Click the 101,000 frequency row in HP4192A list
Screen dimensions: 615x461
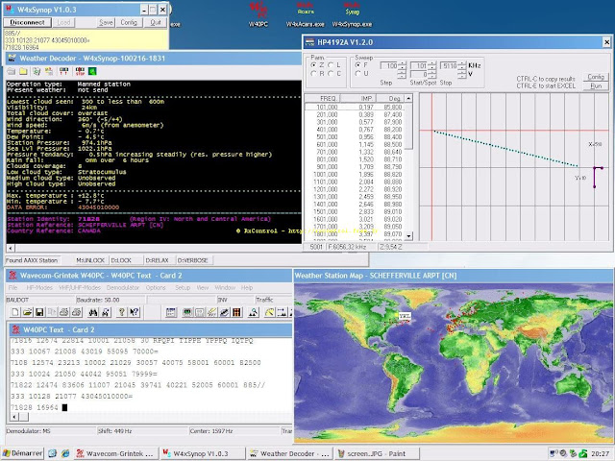(x=355, y=107)
